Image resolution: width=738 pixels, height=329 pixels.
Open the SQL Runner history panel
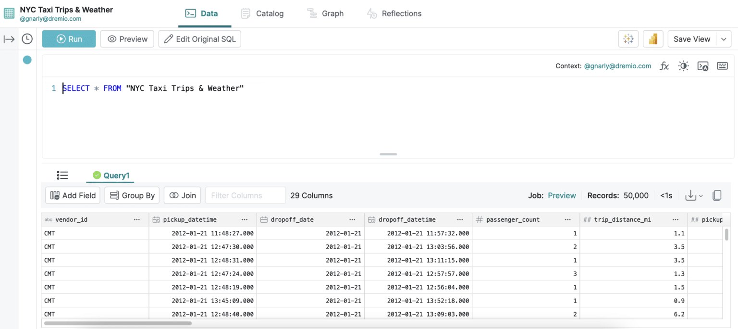click(27, 38)
